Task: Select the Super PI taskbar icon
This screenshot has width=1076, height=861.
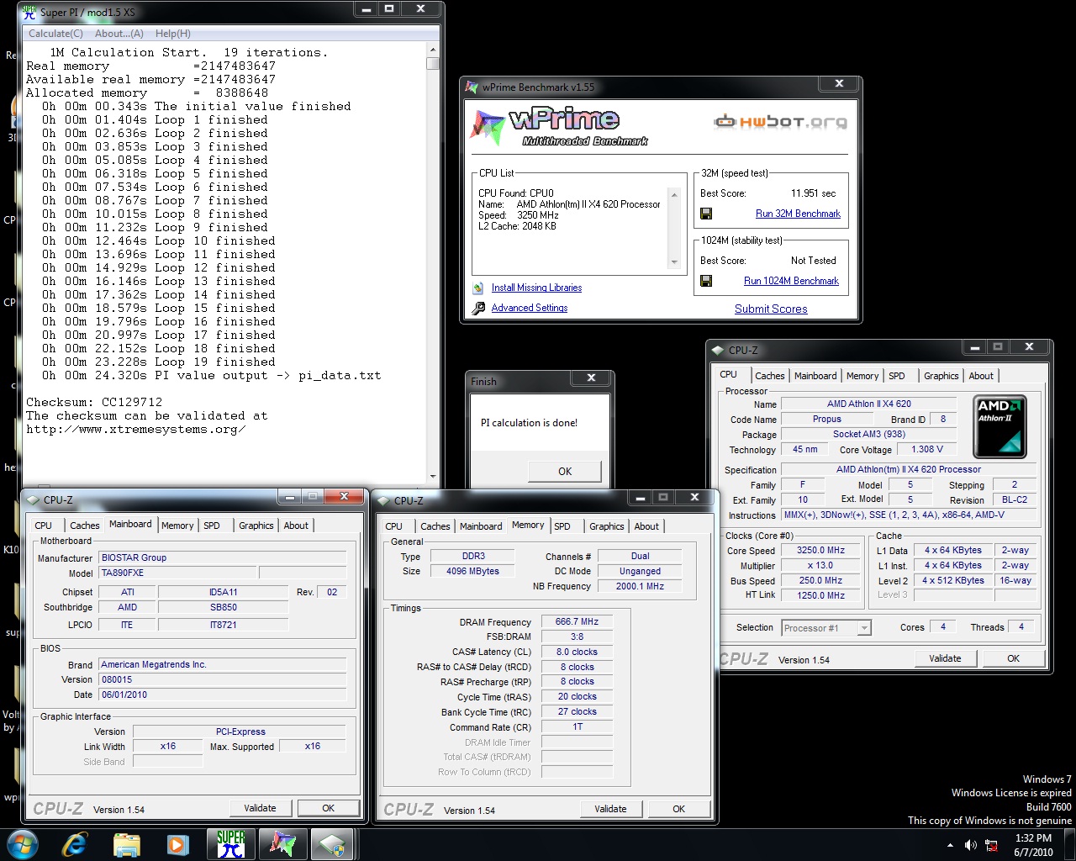Action: tap(230, 844)
